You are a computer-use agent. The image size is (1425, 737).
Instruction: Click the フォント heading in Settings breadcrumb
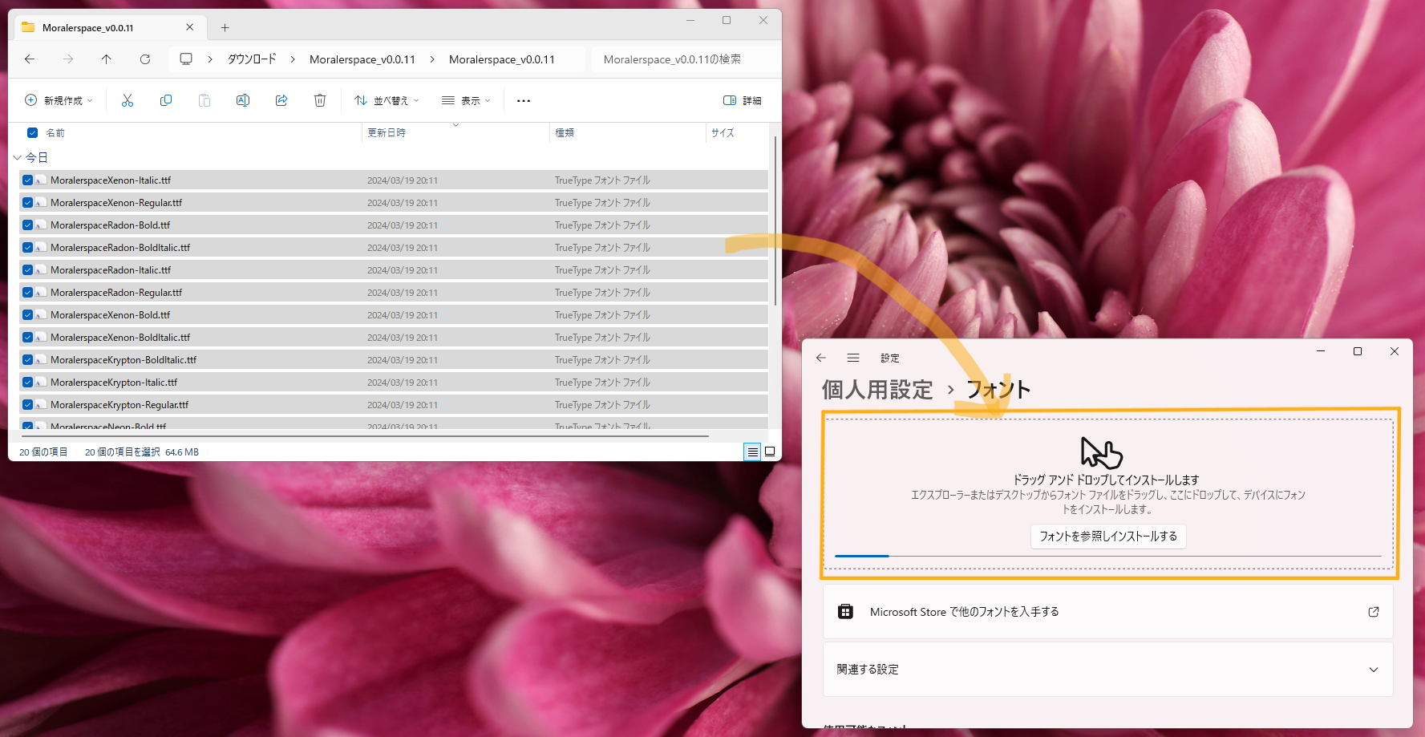[x=998, y=390]
